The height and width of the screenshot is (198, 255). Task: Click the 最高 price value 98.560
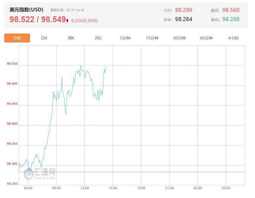click(x=231, y=10)
